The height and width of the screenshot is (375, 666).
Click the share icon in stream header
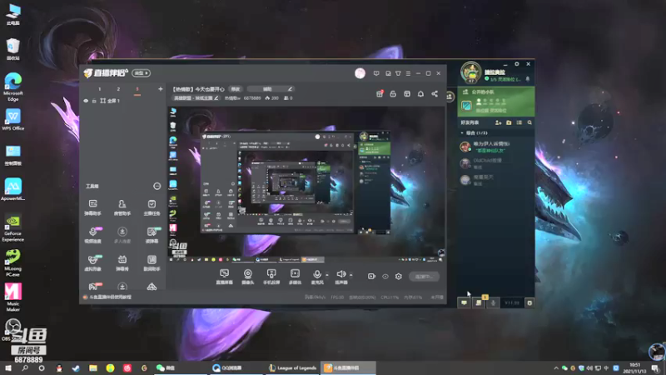click(x=435, y=94)
